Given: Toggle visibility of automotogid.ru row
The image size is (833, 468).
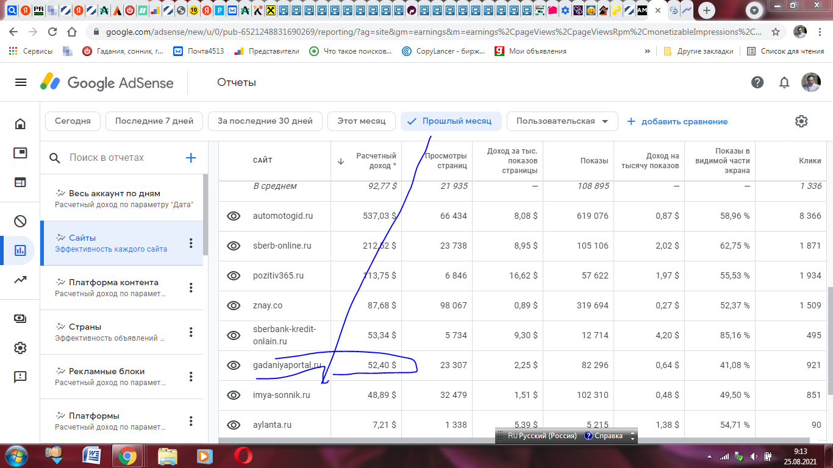Looking at the screenshot, I should tap(234, 216).
